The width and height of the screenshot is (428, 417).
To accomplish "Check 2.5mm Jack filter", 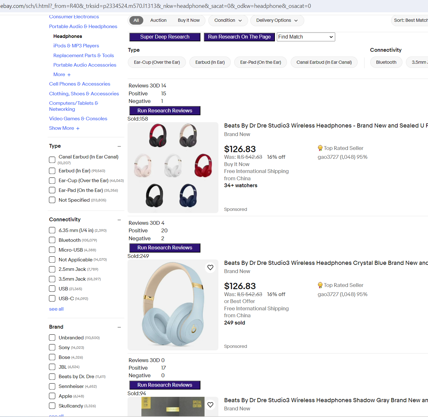I will (52, 269).
